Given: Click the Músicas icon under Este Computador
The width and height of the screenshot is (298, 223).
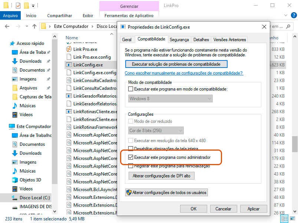Looking at the screenshot, I should coord(15,171).
